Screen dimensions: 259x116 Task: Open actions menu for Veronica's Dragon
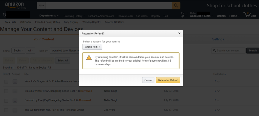pyautogui.click(x=15, y=81)
